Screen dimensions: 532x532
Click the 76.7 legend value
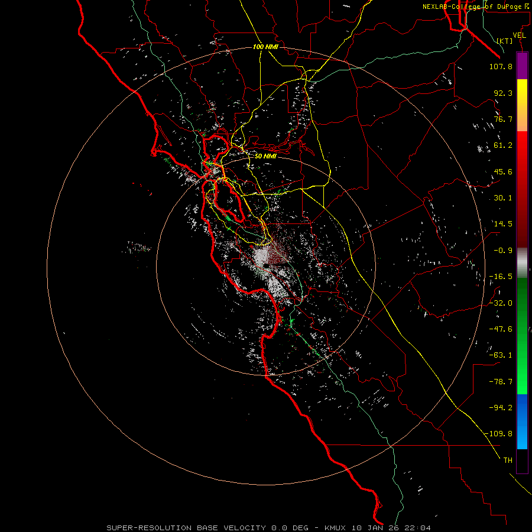[x=503, y=119]
